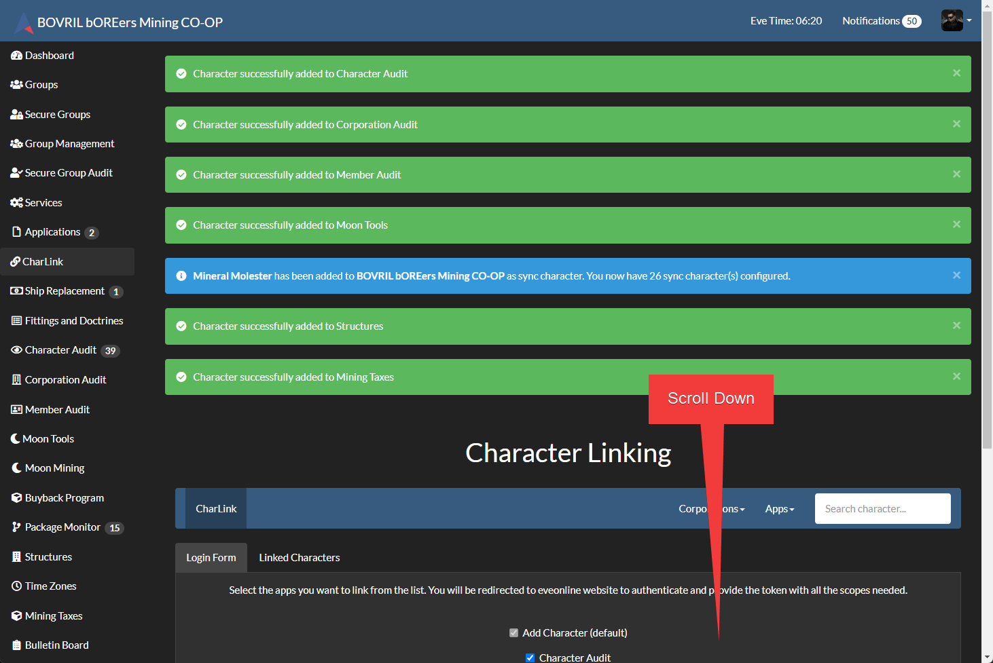Open the Corporations dropdown
Viewport: 993px width, 663px height.
point(711,508)
